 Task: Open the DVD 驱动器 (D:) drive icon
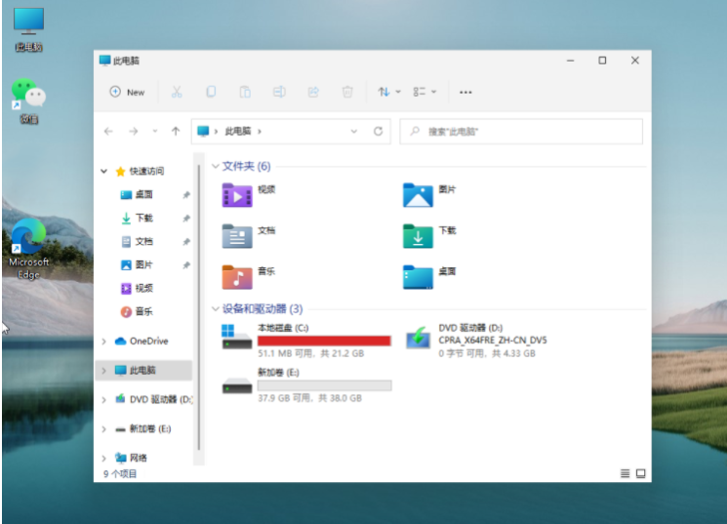tap(419, 338)
